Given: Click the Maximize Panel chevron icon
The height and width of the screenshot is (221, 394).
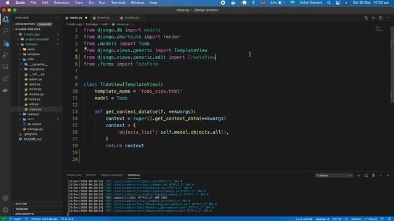Looking at the screenshot, I should (380, 176).
